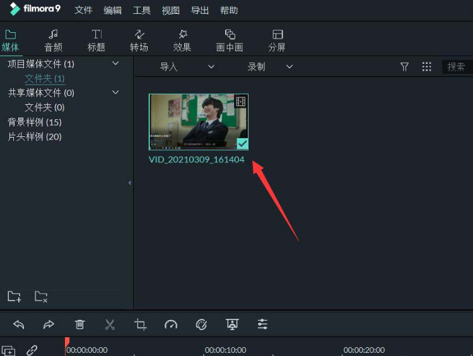The image size is (473, 356).
Task: Expand the 录制 dropdown arrow
Action: [289, 66]
